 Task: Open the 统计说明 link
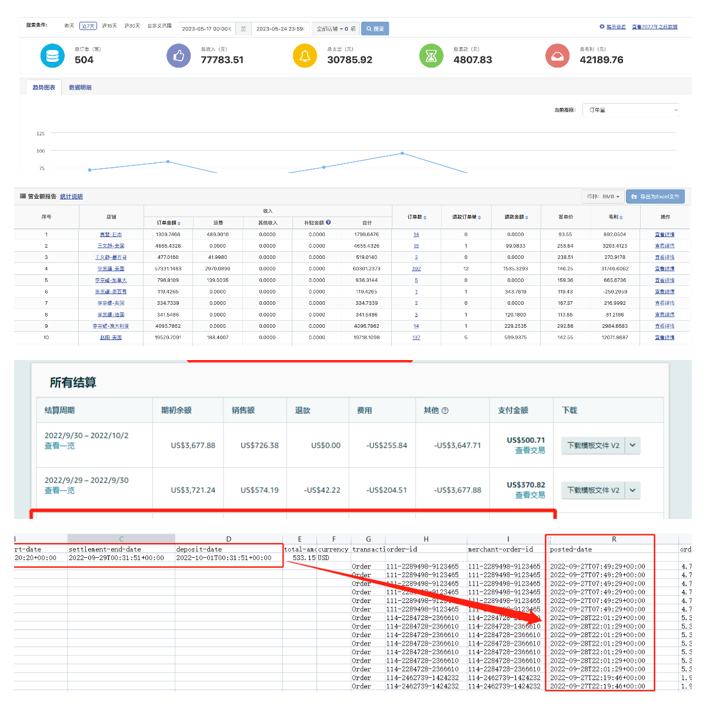[71, 197]
